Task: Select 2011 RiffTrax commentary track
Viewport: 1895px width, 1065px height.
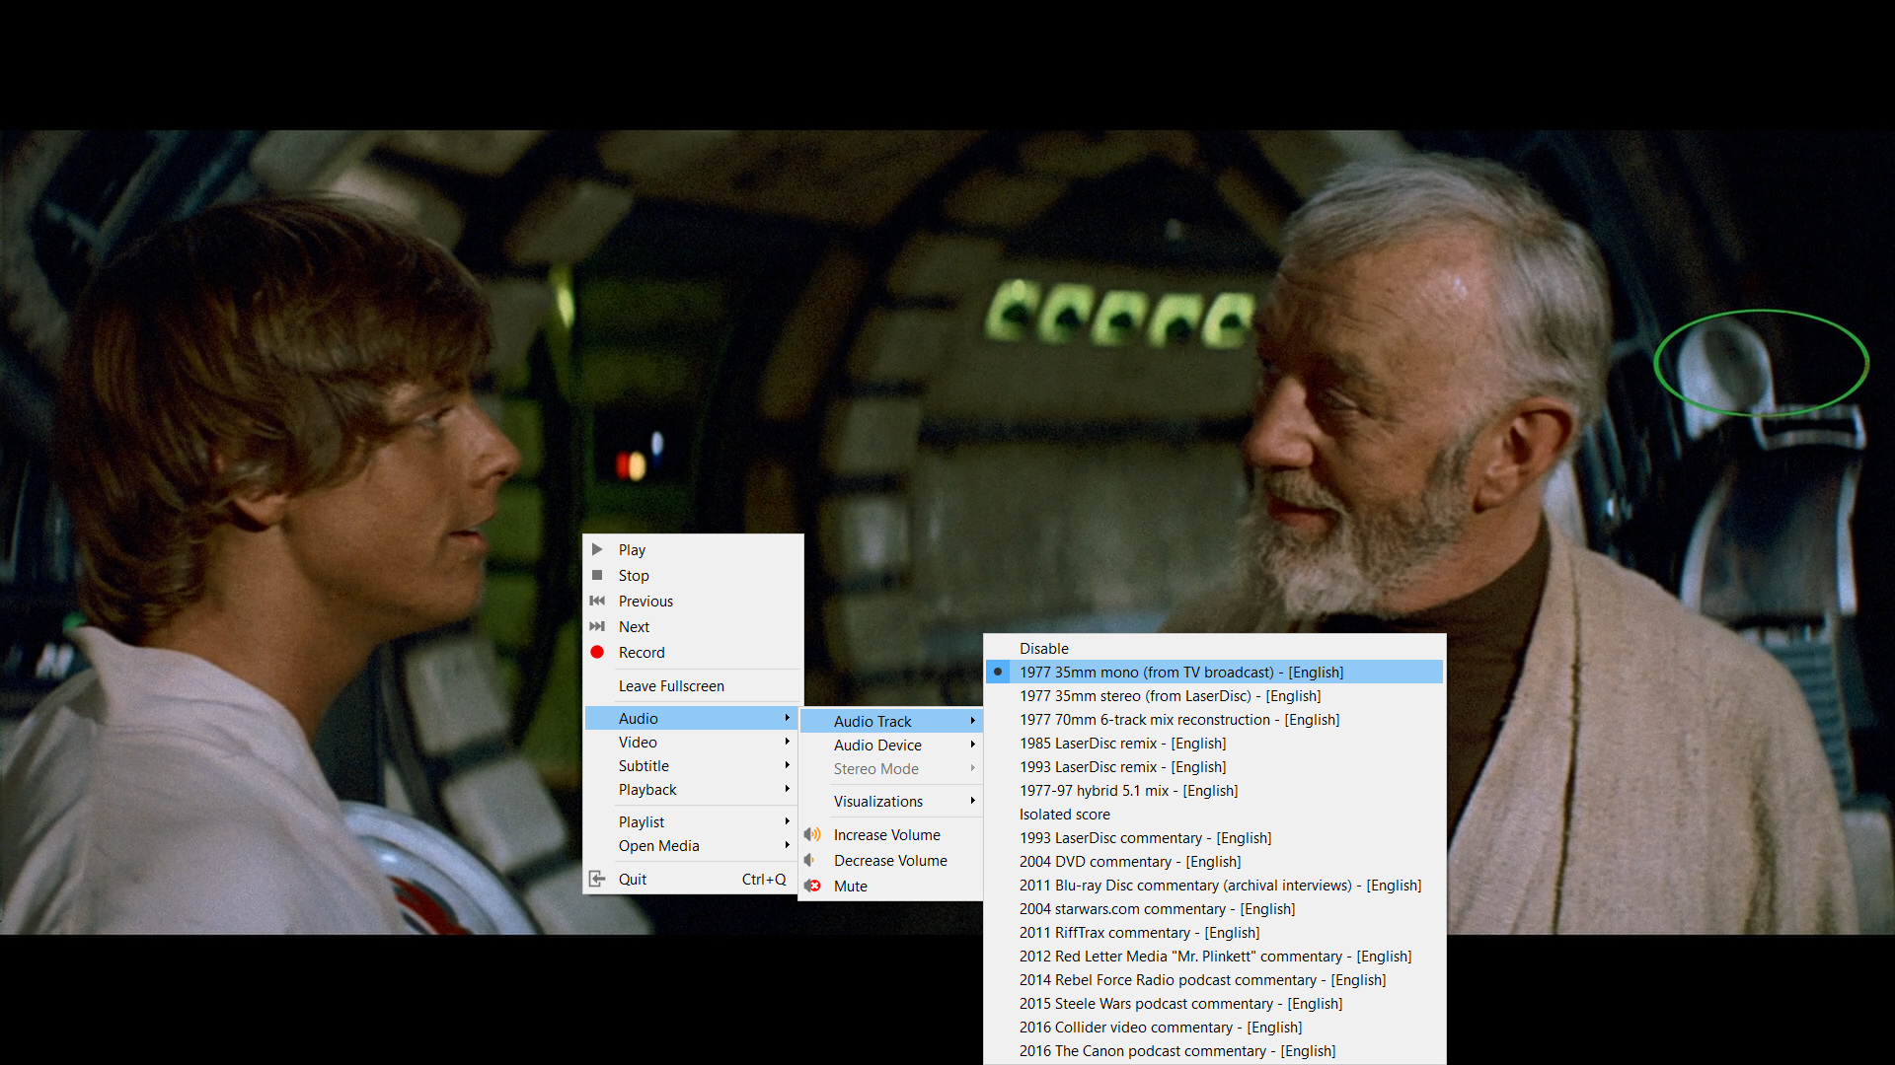Action: 1214,932
